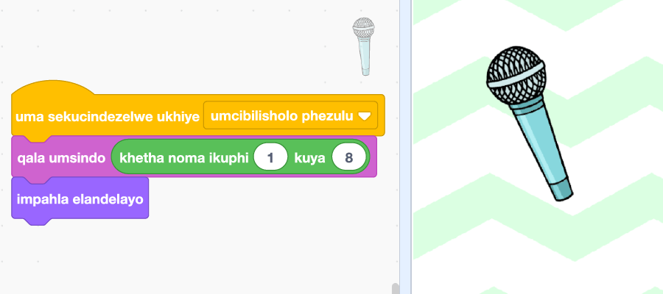663x294 pixels.
Task: Click the divider between code area and stage
Action: 405,147
